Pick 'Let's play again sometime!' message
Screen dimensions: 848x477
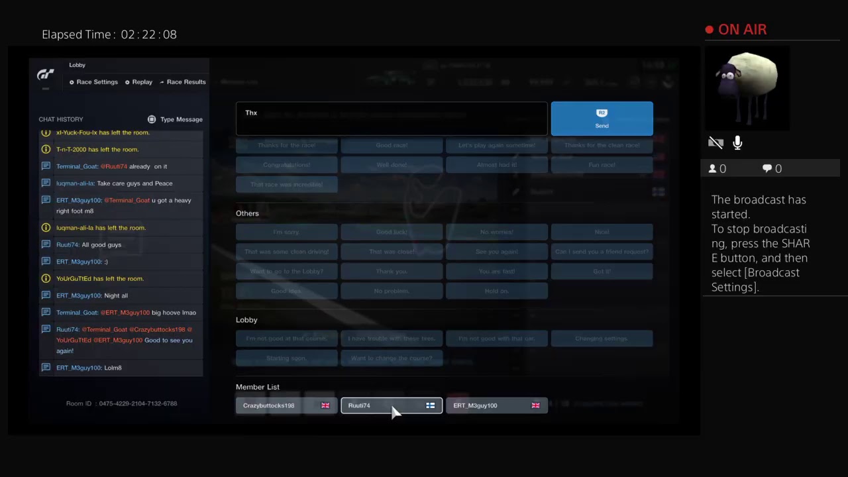[x=497, y=145]
